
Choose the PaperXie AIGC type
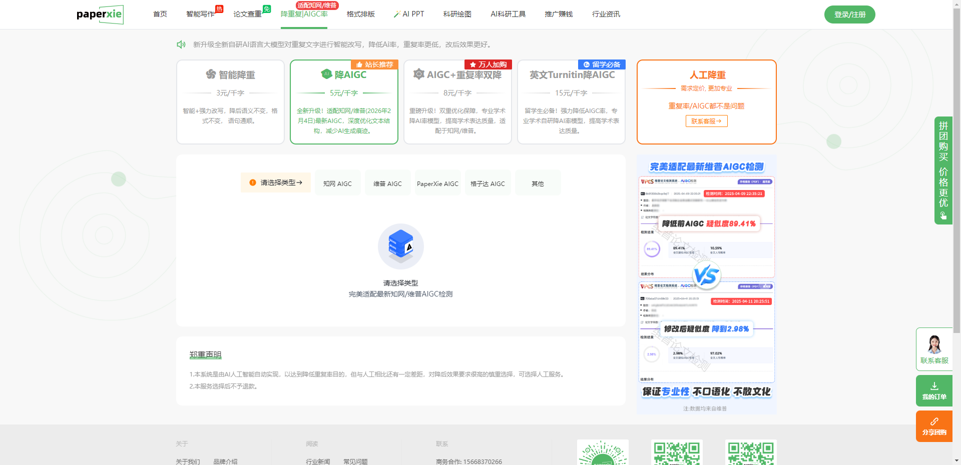[x=437, y=183]
